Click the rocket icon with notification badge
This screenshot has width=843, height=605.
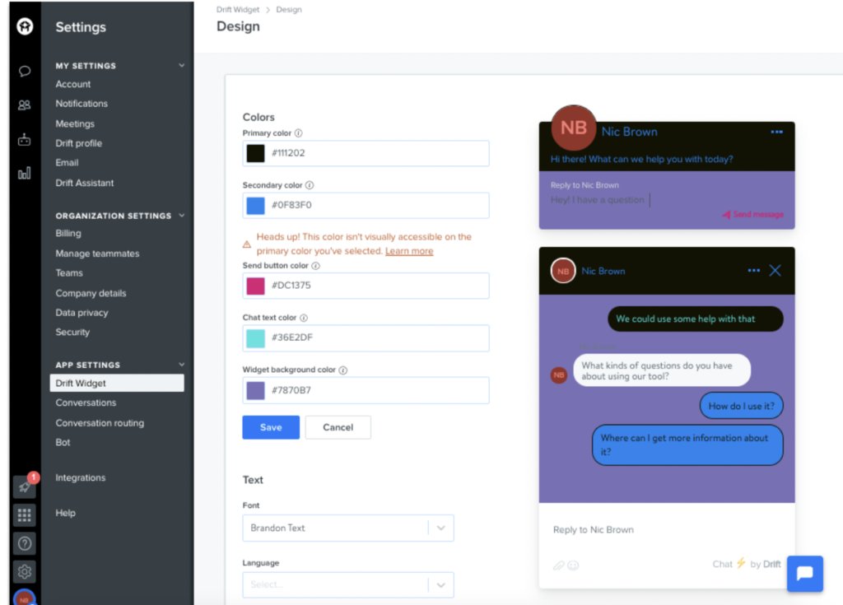click(25, 486)
